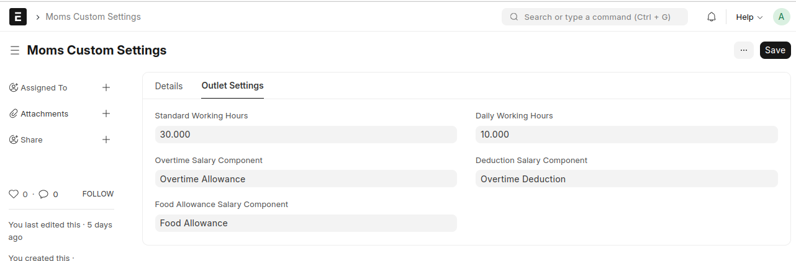
Task: Open Deduction Salary Component link field
Action: click(626, 179)
